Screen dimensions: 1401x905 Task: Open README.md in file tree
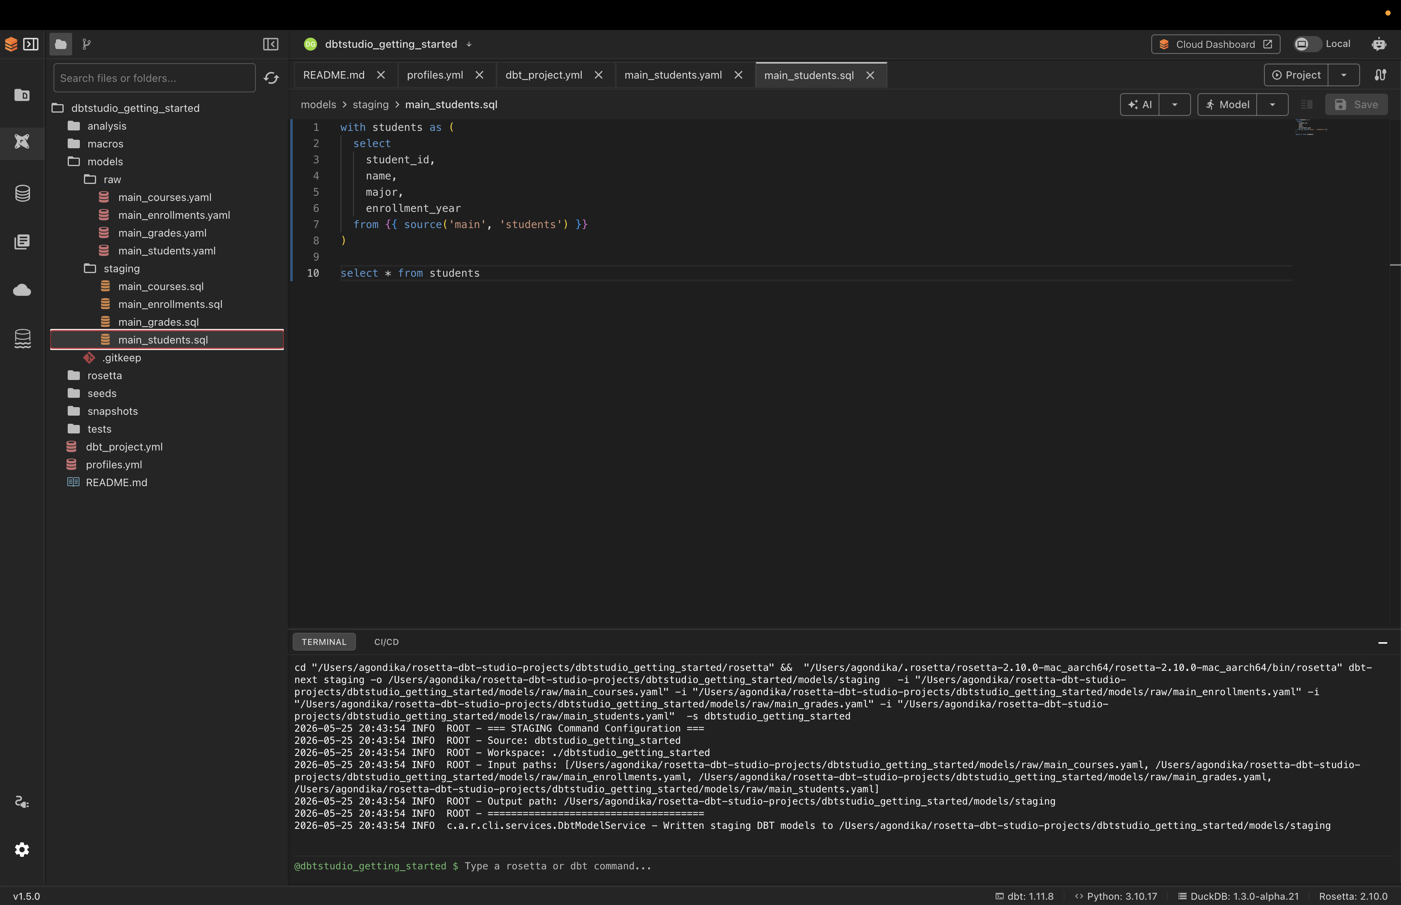116,482
